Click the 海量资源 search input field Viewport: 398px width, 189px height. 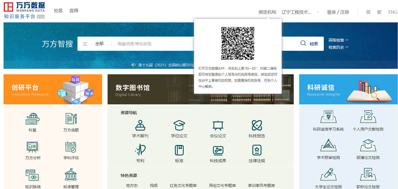coord(153,44)
